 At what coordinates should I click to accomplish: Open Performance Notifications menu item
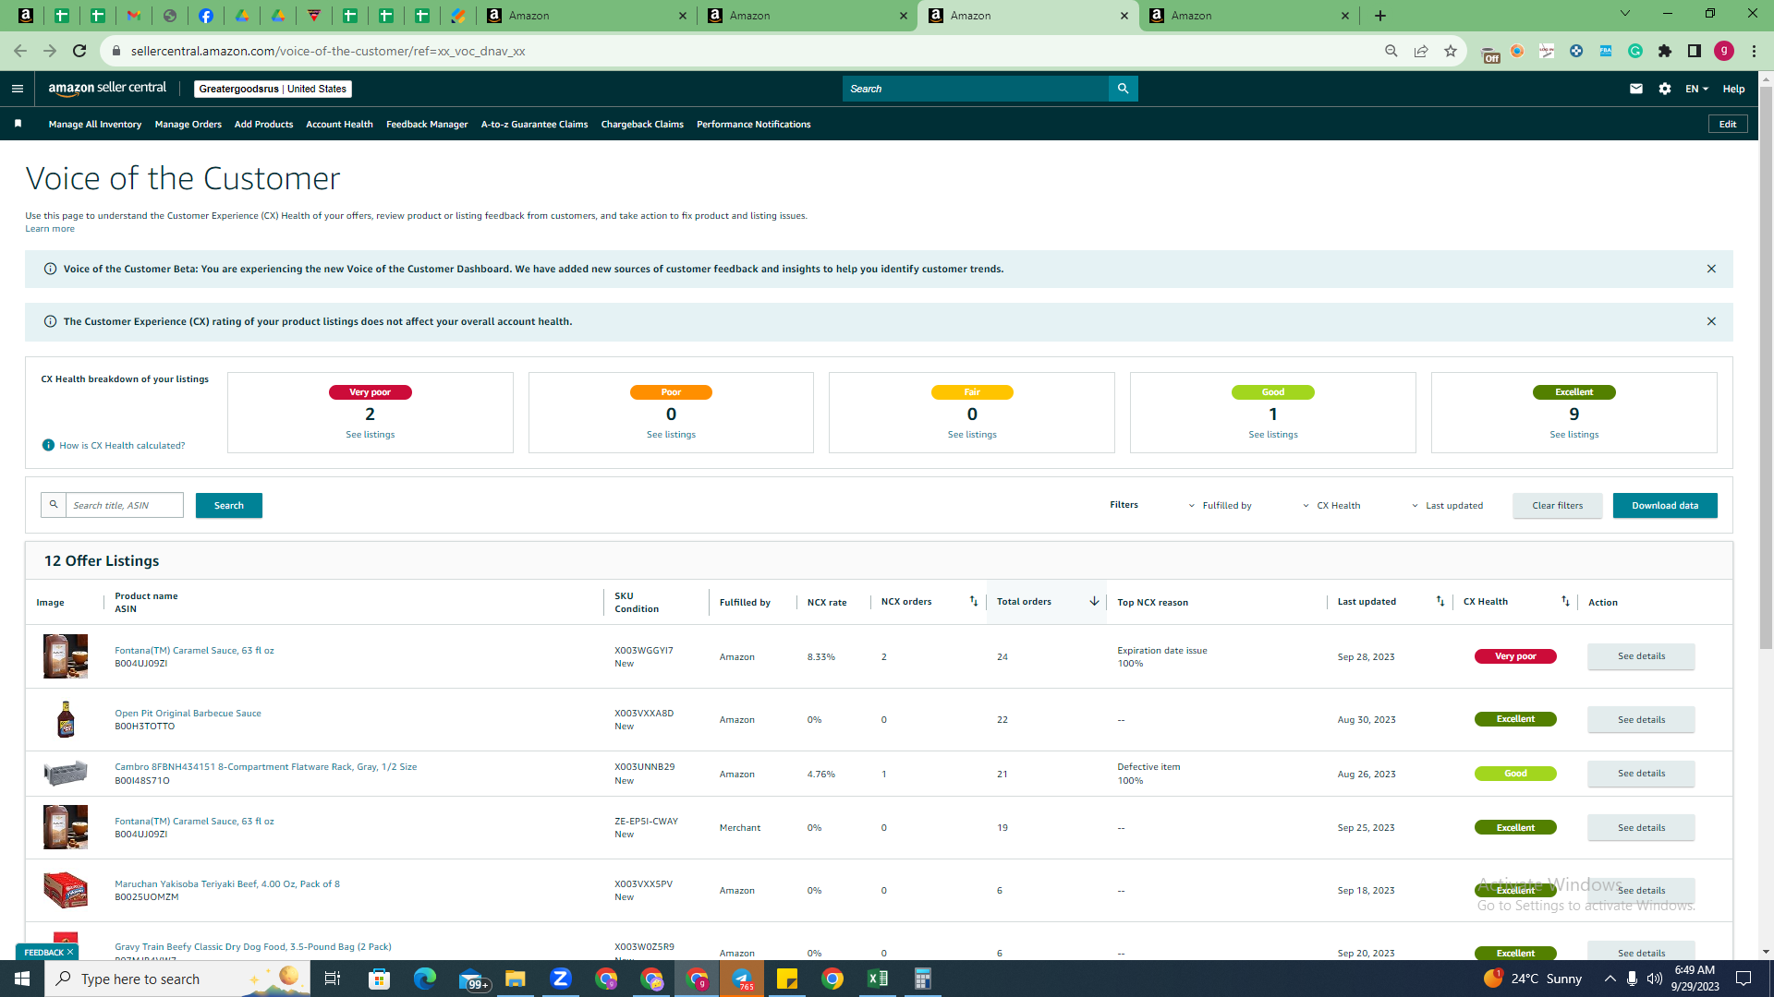(x=753, y=124)
